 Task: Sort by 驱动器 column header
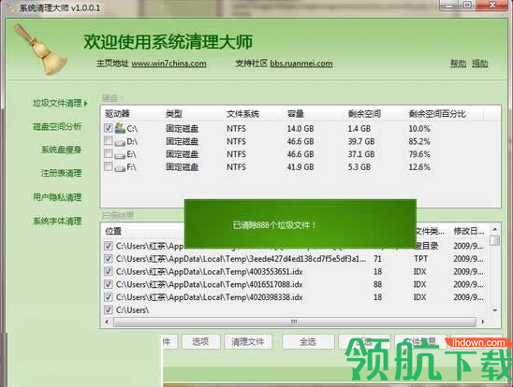point(117,114)
